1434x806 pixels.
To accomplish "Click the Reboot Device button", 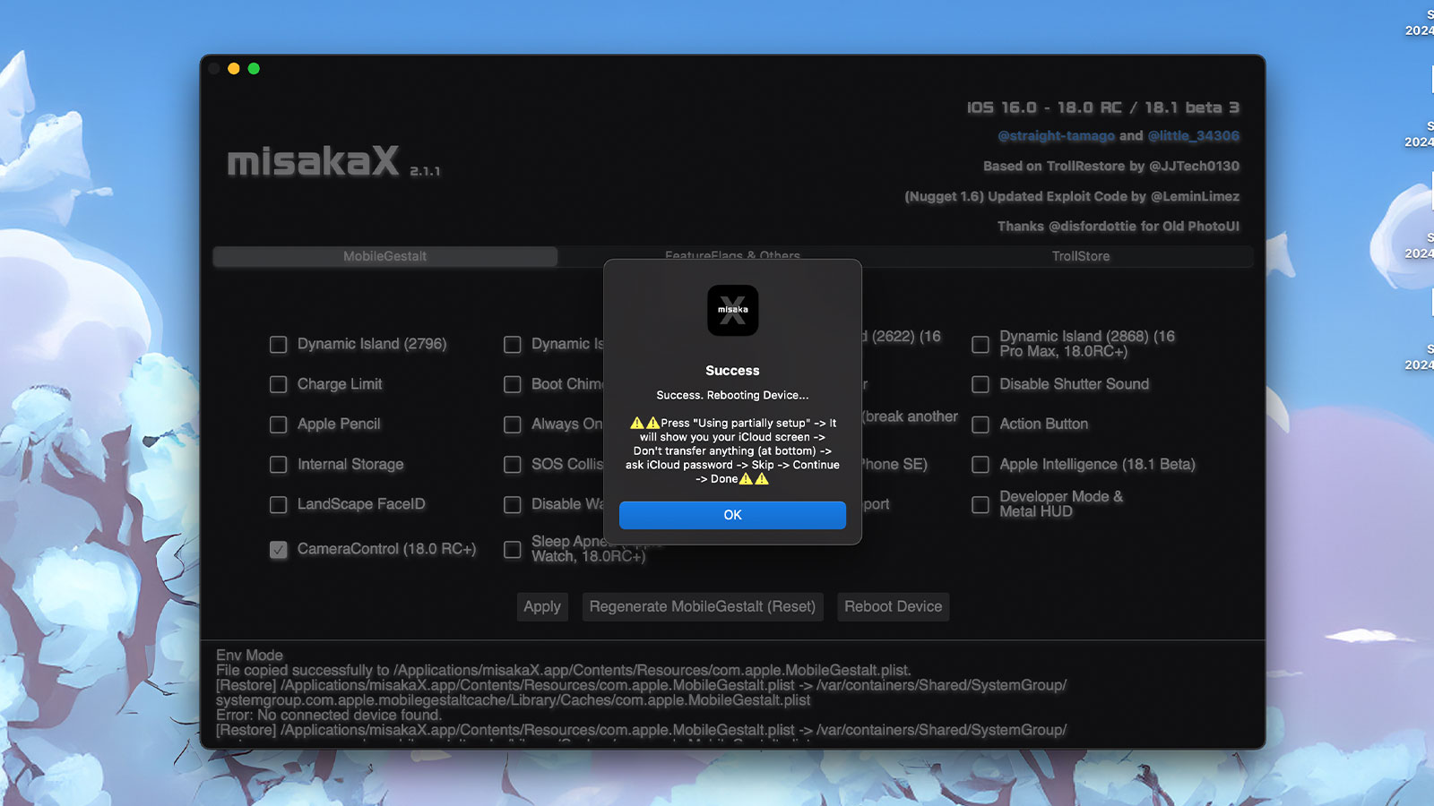I will click(893, 606).
